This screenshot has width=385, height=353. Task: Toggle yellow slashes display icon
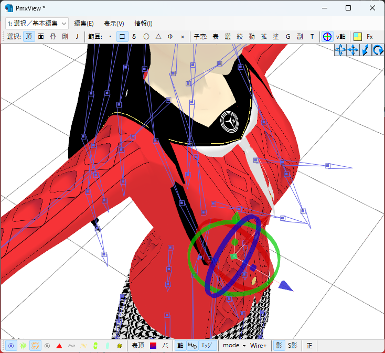coord(83,346)
